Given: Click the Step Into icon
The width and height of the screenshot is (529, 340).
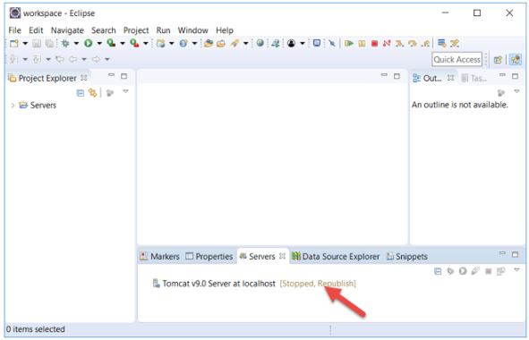Looking at the screenshot, I should coord(399,43).
